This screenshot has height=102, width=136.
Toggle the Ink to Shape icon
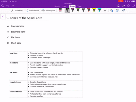tap(118, 10)
